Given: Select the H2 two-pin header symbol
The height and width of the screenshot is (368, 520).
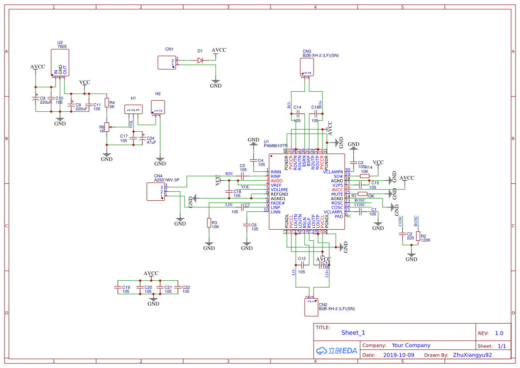Looking at the screenshot, I should coord(158,107).
